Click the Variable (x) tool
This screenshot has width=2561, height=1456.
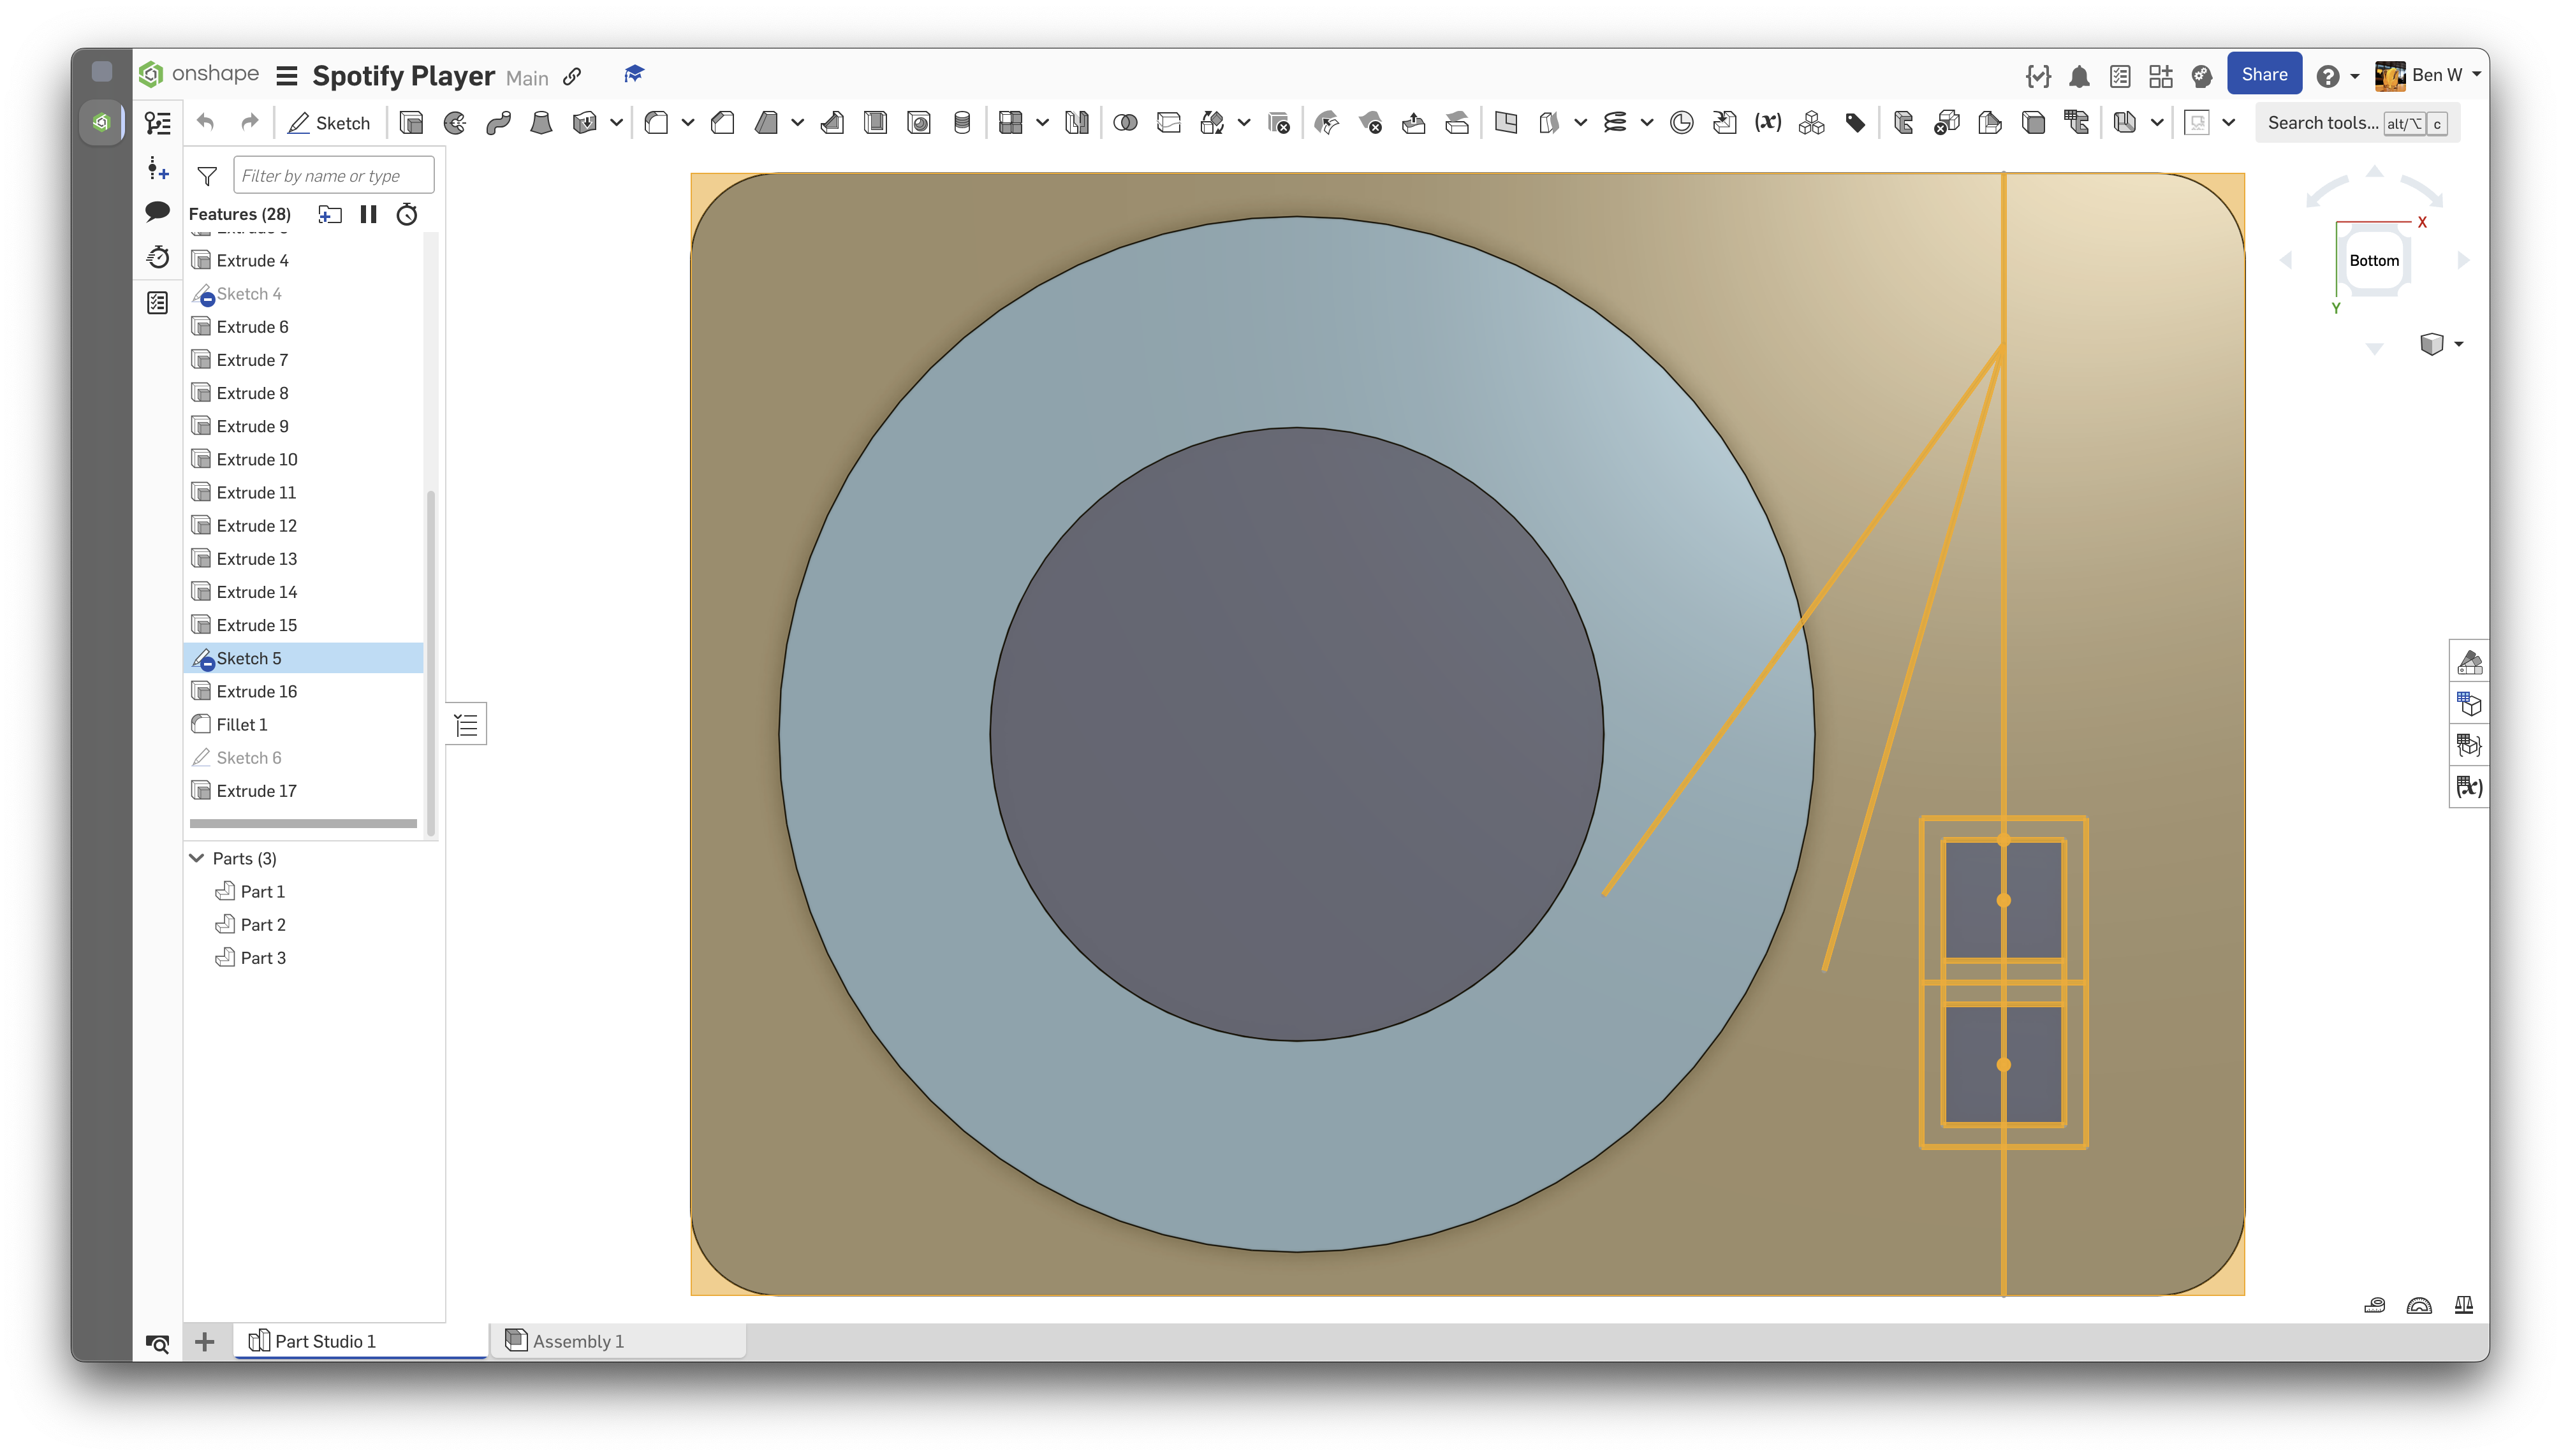[x=1768, y=123]
